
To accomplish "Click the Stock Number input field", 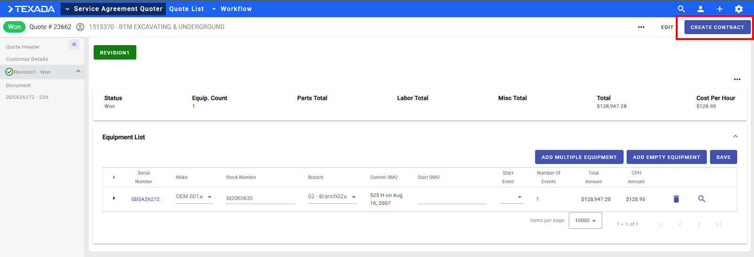I will (260, 198).
